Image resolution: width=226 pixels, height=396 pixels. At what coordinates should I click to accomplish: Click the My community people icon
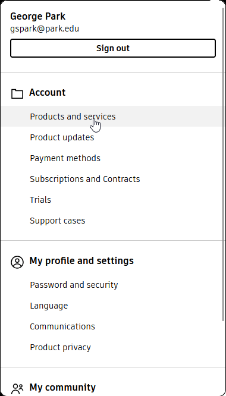(17, 389)
